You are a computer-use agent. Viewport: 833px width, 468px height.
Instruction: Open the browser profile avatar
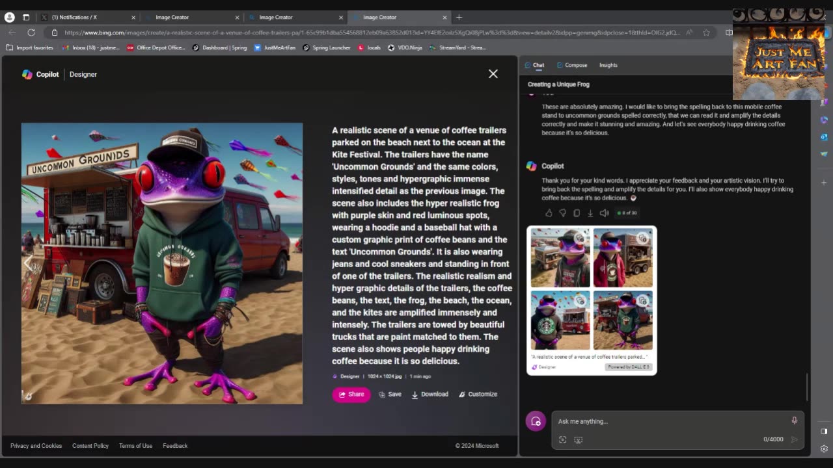pyautogui.click(x=9, y=18)
